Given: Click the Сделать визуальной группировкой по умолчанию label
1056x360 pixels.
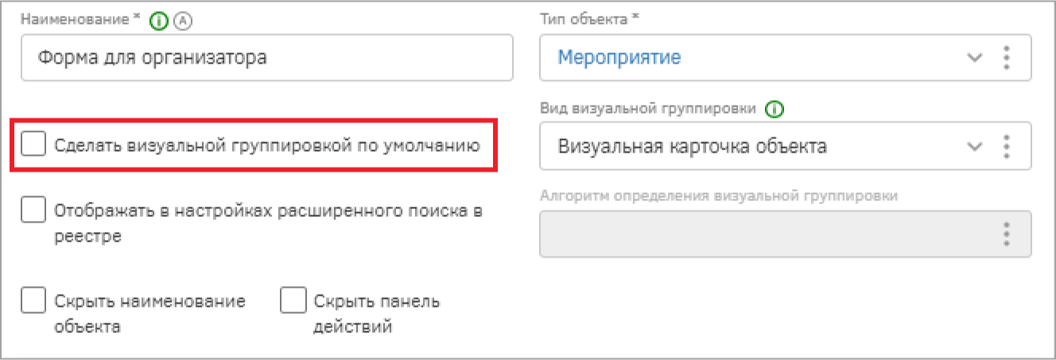Looking at the screenshot, I should coord(267,145).
